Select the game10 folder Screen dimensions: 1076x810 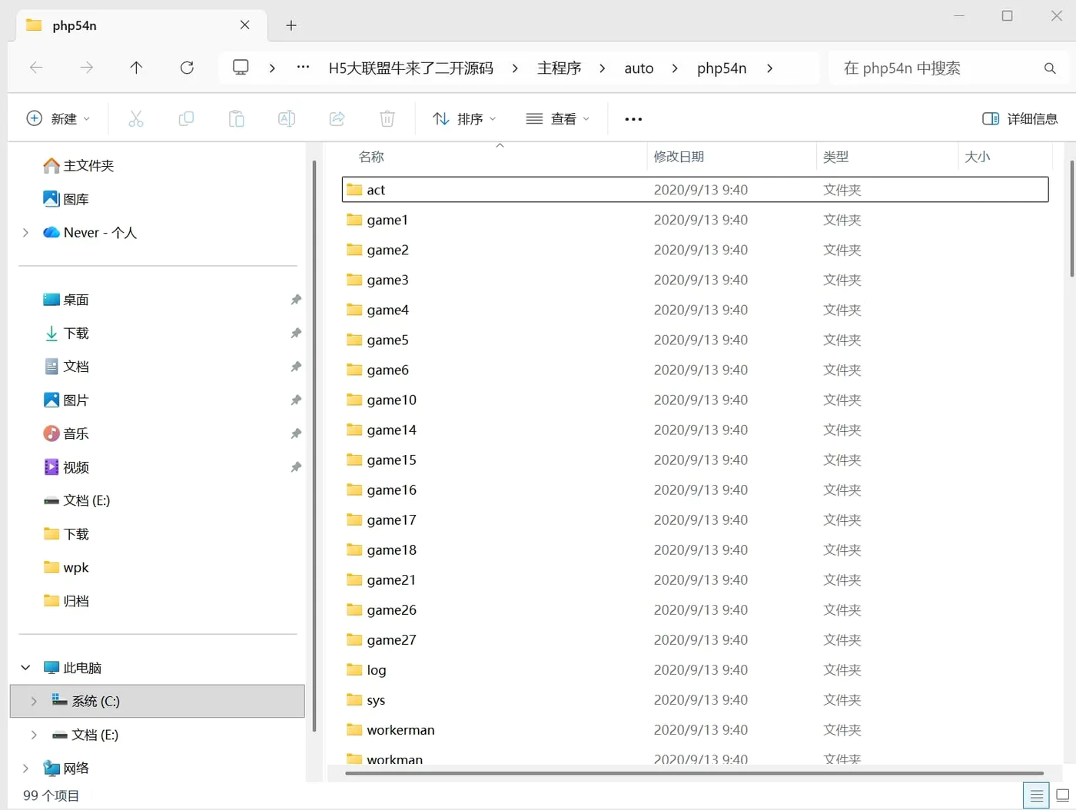pos(695,400)
